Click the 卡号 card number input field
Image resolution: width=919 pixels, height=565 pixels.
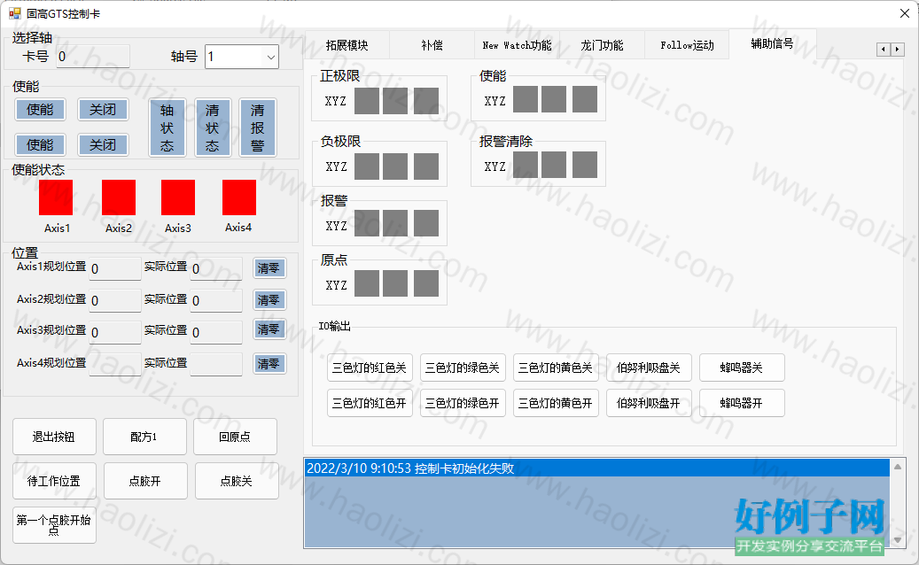tap(92, 57)
